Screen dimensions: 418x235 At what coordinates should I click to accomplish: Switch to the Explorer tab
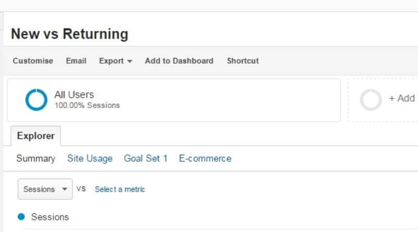point(36,136)
